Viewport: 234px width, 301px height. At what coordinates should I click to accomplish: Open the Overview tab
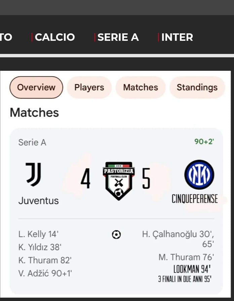(36, 87)
